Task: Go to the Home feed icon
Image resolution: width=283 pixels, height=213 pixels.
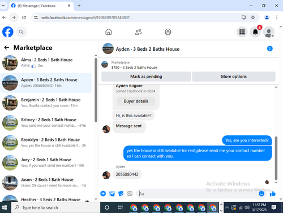Action: point(109,32)
